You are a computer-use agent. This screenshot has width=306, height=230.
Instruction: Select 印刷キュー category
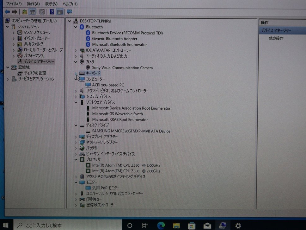point(94,199)
